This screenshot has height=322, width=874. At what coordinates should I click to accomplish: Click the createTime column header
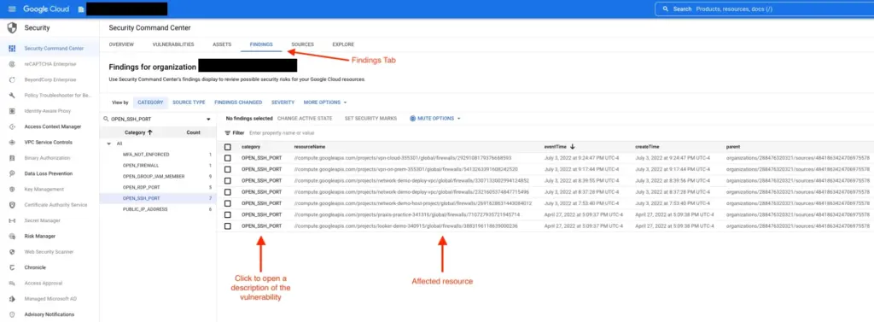[647, 147]
